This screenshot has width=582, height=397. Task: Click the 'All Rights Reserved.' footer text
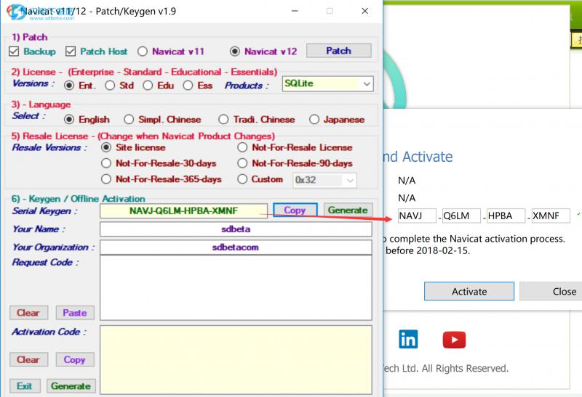(465, 369)
